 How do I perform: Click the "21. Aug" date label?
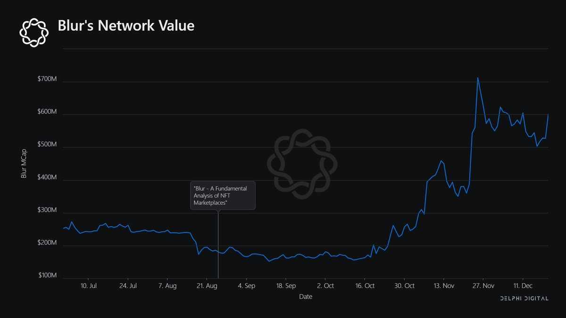[207, 286]
